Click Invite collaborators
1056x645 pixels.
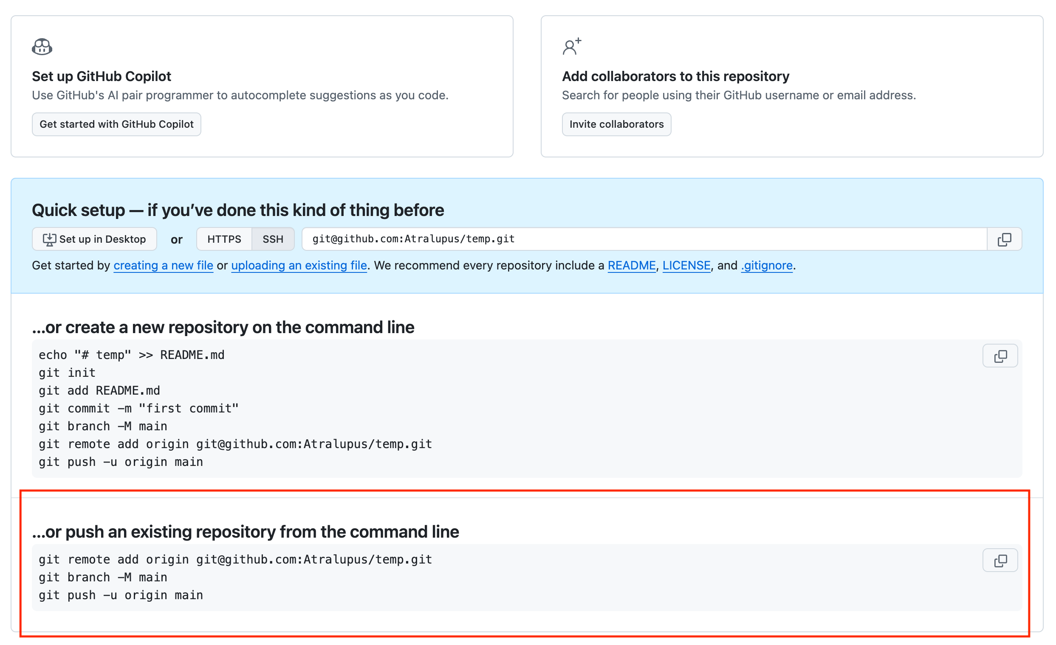[x=616, y=124]
